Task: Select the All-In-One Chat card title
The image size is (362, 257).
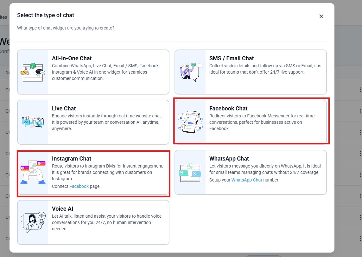Action: click(x=72, y=58)
